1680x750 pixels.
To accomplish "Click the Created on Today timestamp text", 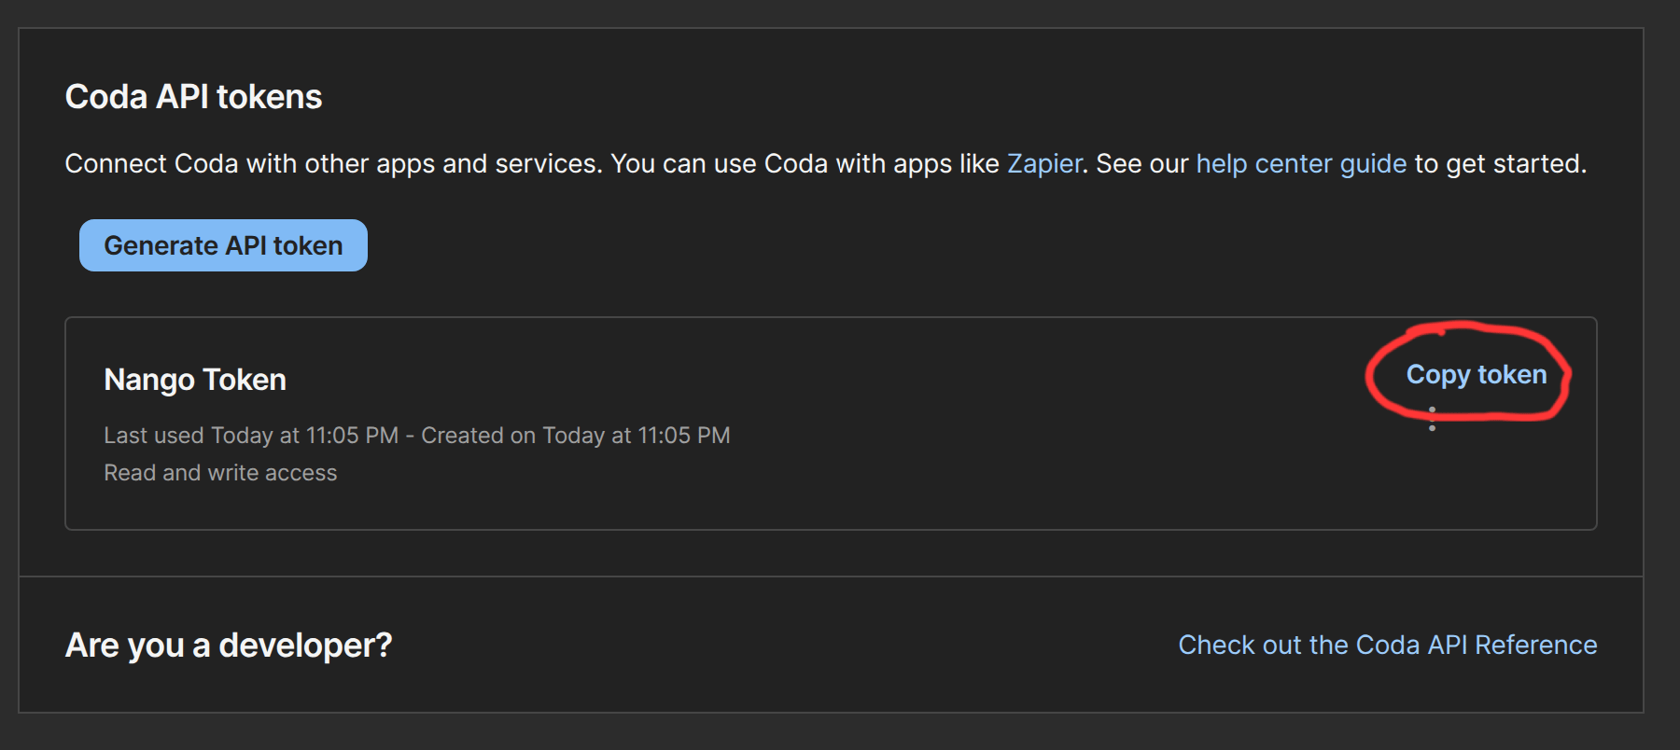I will click(576, 436).
